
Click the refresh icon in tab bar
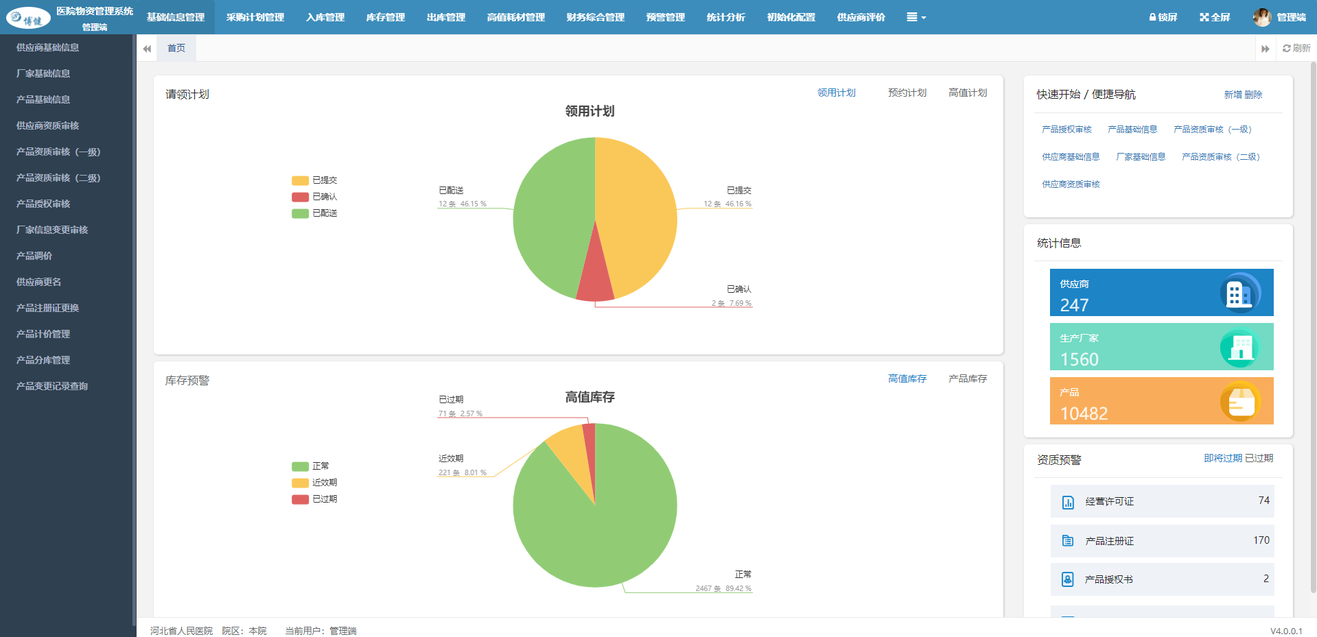(x=1286, y=48)
